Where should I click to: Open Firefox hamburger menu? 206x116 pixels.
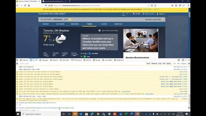pos(188,5)
